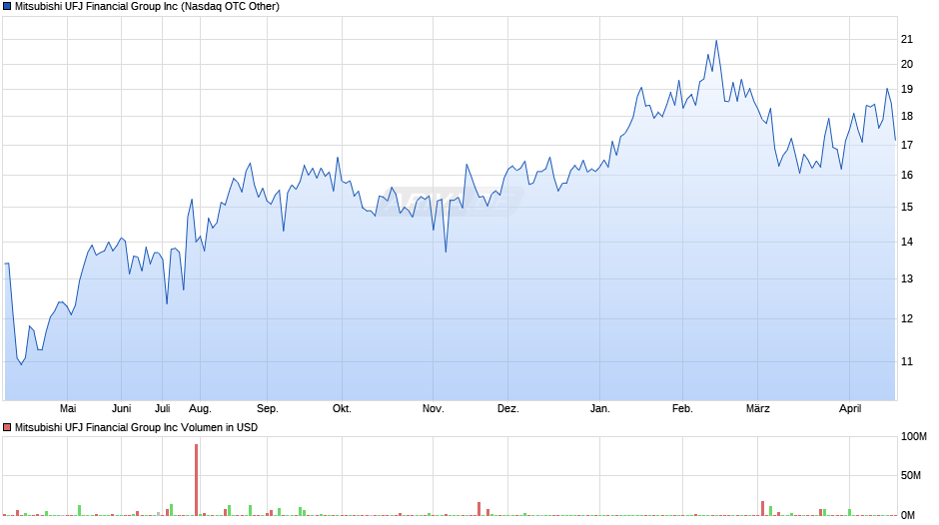The image size is (939, 525).
Task: Click the price axis value 13
Action: point(907,278)
